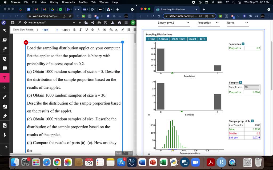Image resolution: width=273 pixels, height=170 pixels.
Task: Choose the fill bucket background color
Action: click(x=111, y=30)
